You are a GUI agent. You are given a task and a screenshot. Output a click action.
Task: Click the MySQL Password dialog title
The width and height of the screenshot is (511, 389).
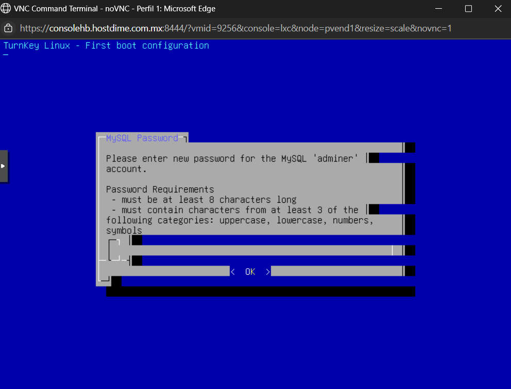(x=142, y=138)
